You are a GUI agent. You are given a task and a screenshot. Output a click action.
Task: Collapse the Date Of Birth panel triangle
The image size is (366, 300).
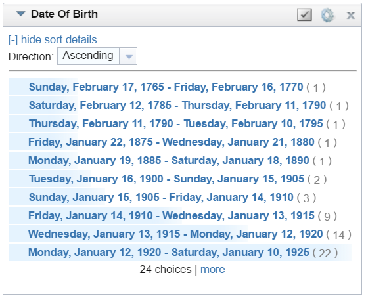pos(20,14)
